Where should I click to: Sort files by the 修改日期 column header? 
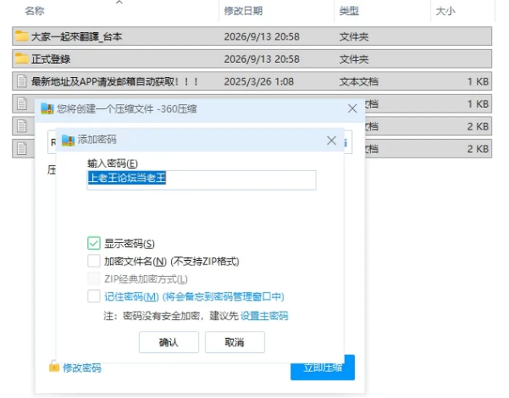pos(243,11)
